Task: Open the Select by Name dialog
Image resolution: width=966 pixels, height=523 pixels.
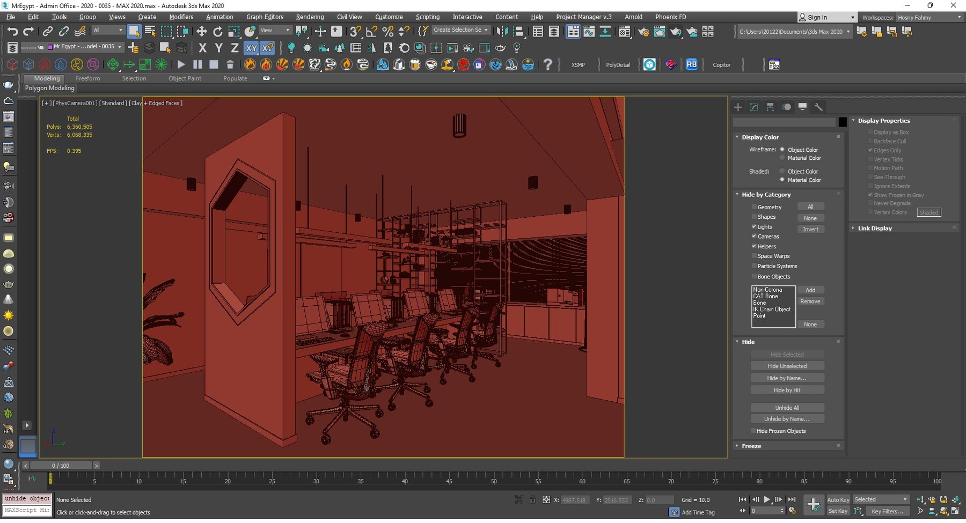Action: click(x=149, y=31)
